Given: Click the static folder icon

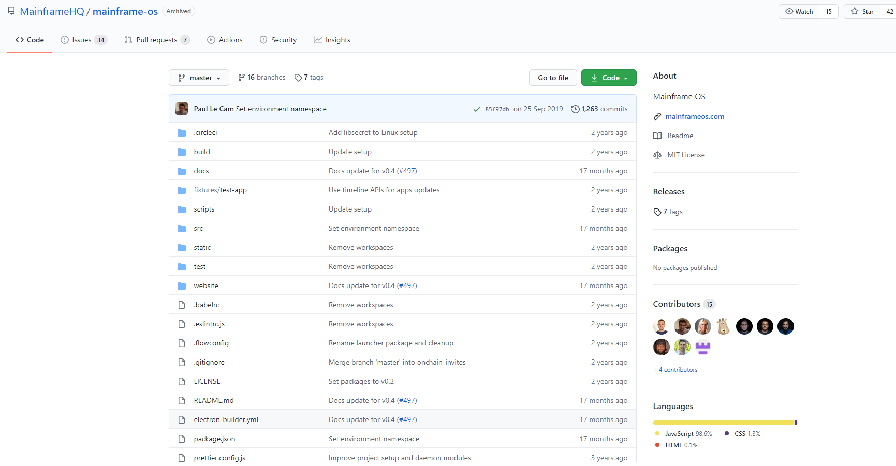Looking at the screenshot, I should tap(182, 248).
